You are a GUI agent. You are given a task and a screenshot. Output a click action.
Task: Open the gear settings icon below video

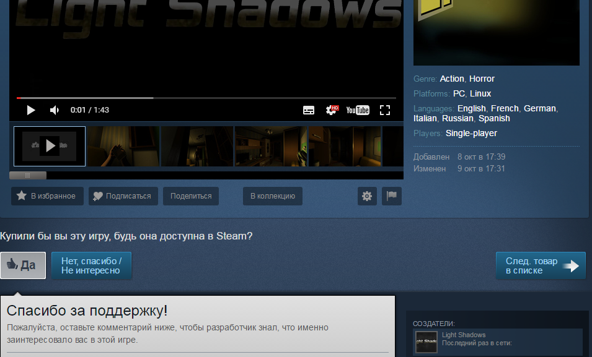(367, 196)
